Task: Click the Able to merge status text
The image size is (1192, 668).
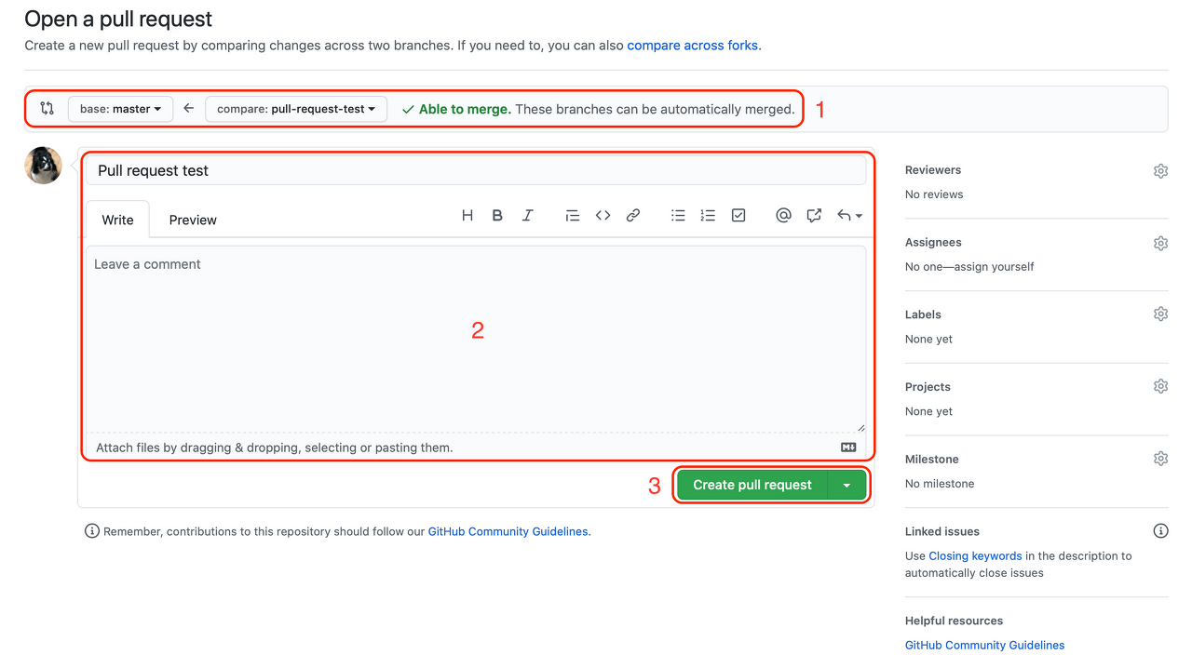Action: 465,109
